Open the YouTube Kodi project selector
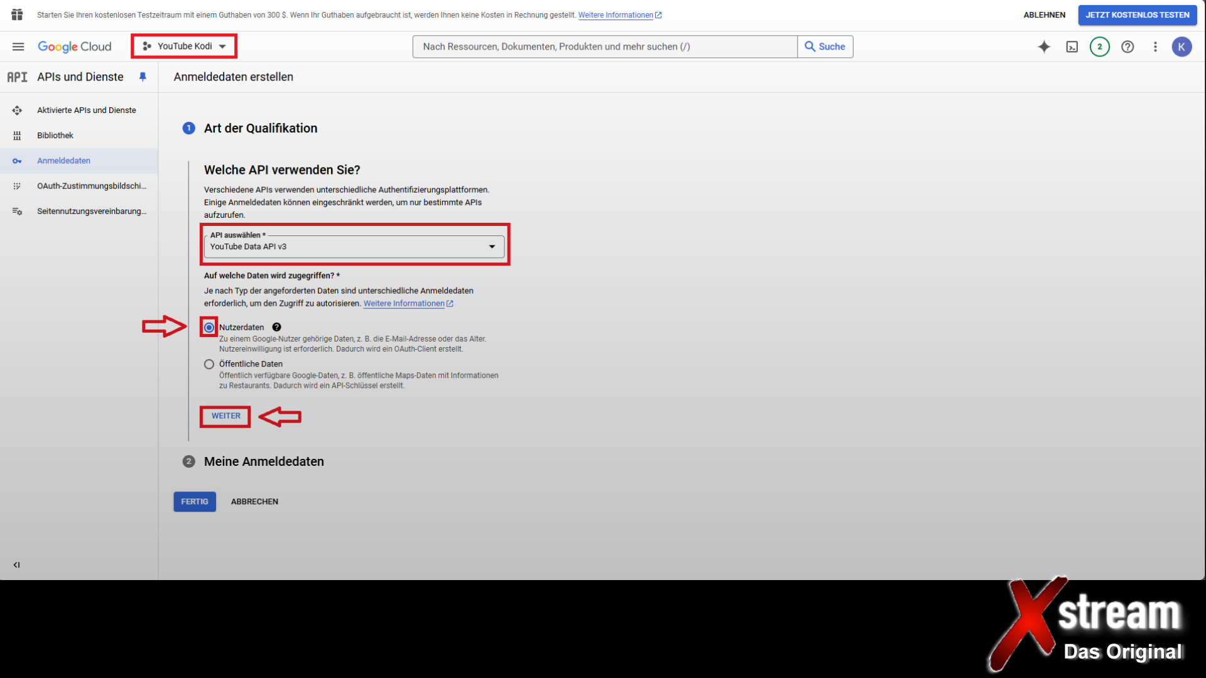 coord(184,46)
